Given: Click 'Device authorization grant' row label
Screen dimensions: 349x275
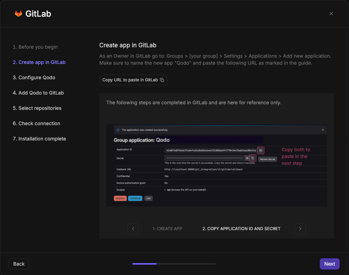Looking at the screenshot, I should 131,183.
